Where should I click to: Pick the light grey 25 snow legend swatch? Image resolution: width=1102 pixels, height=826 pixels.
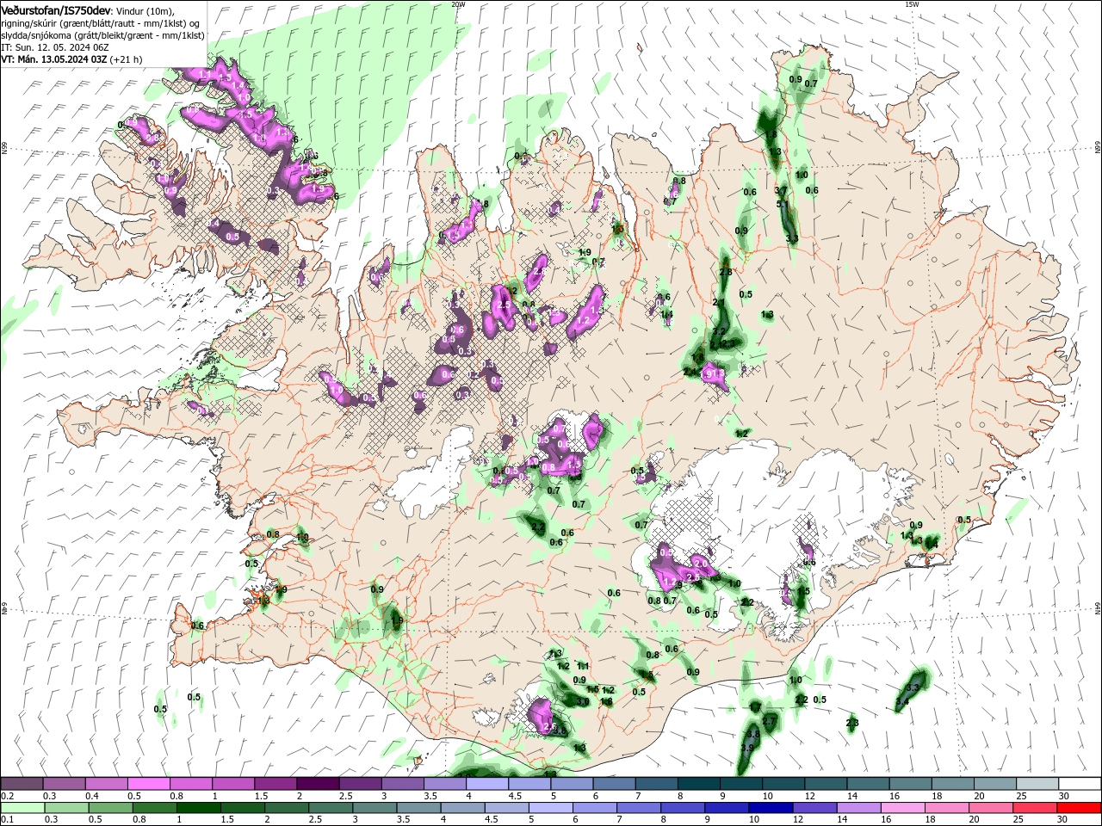coord(1037,784)
